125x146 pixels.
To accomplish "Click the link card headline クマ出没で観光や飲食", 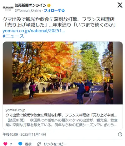I will [61, 115].
